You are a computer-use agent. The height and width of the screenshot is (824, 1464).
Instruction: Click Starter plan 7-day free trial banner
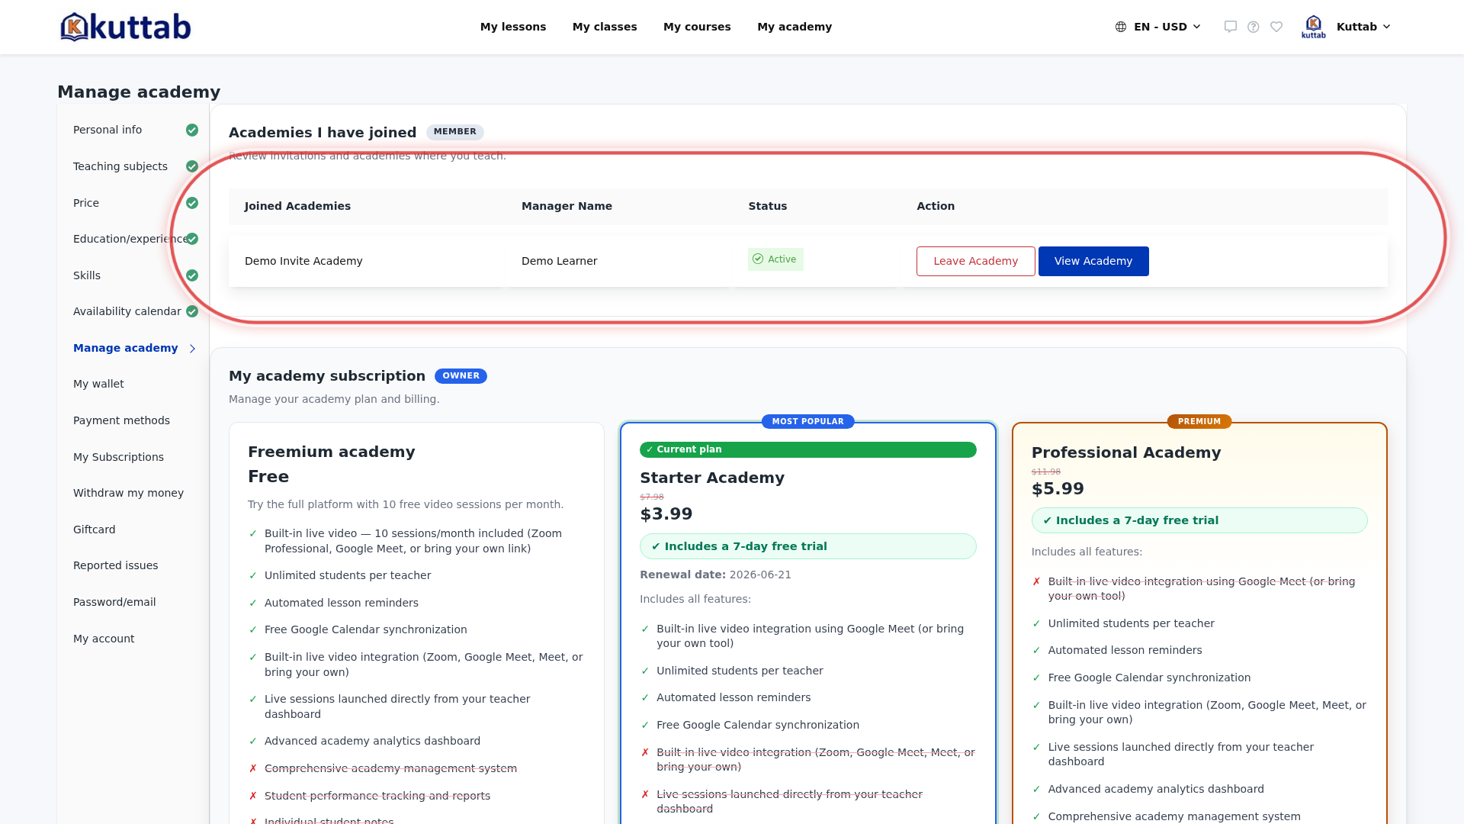[x=808, y=546]
